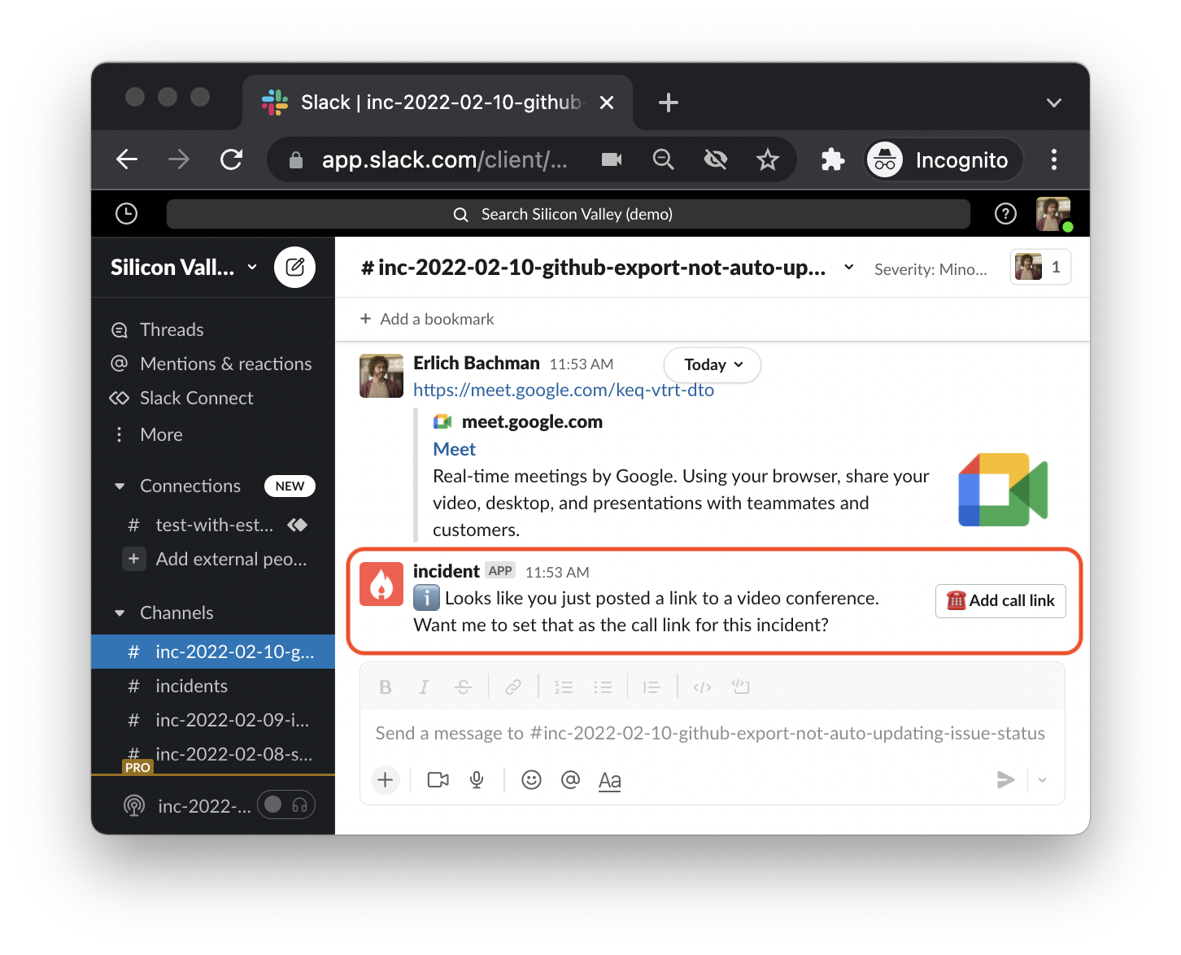Open Slack help question mark icon
1181x955 pixels.
coord(1005,213)
